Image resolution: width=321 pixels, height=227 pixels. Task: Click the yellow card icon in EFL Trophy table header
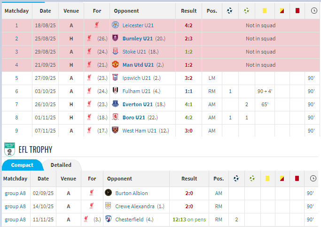point(266,179)
